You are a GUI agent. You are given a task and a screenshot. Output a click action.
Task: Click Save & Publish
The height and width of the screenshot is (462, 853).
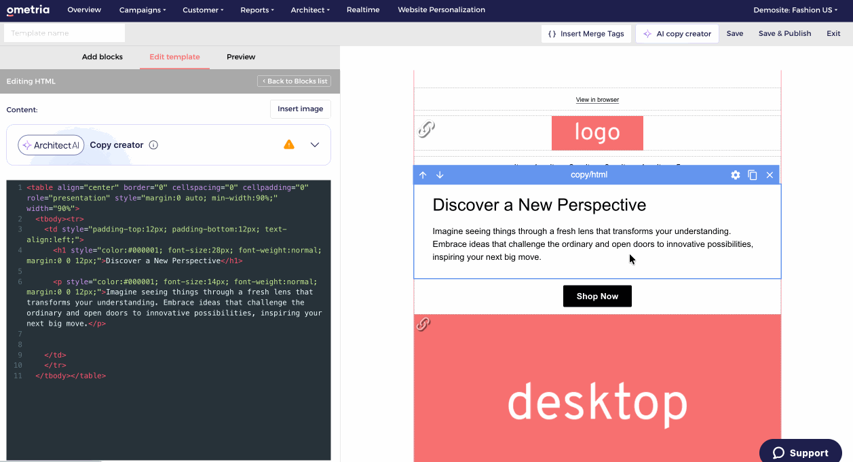coord(784,34)
